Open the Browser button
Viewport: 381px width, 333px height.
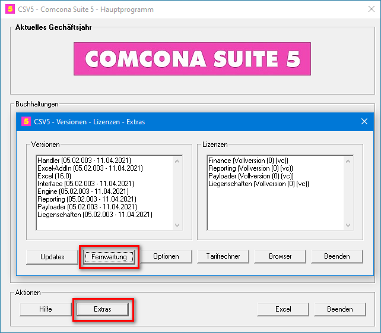pyautogui.click(x=280, y=256)
